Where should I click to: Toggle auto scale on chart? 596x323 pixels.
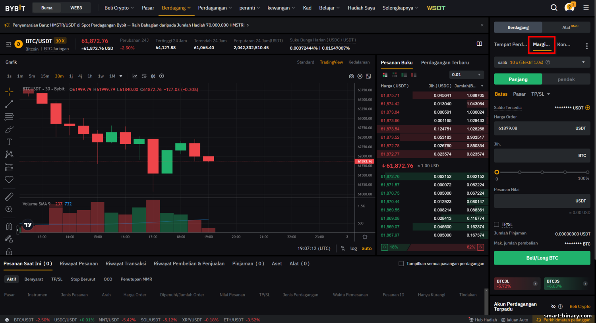coord(367,248)
